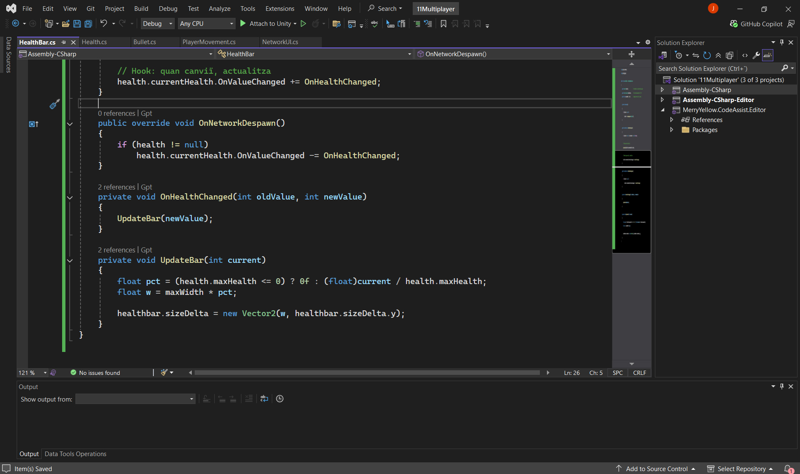This screenshot has height=474, width=800.
Task: Open the Extensions menu
Action: pyautogui.click(x=279, y=9)
